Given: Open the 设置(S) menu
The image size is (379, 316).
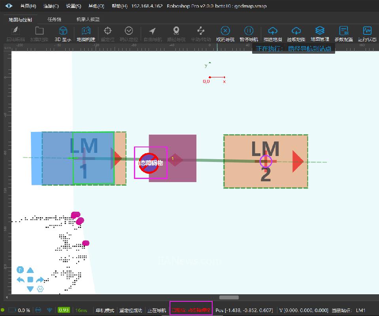Looking at the screenshot, I should point(74,6).
